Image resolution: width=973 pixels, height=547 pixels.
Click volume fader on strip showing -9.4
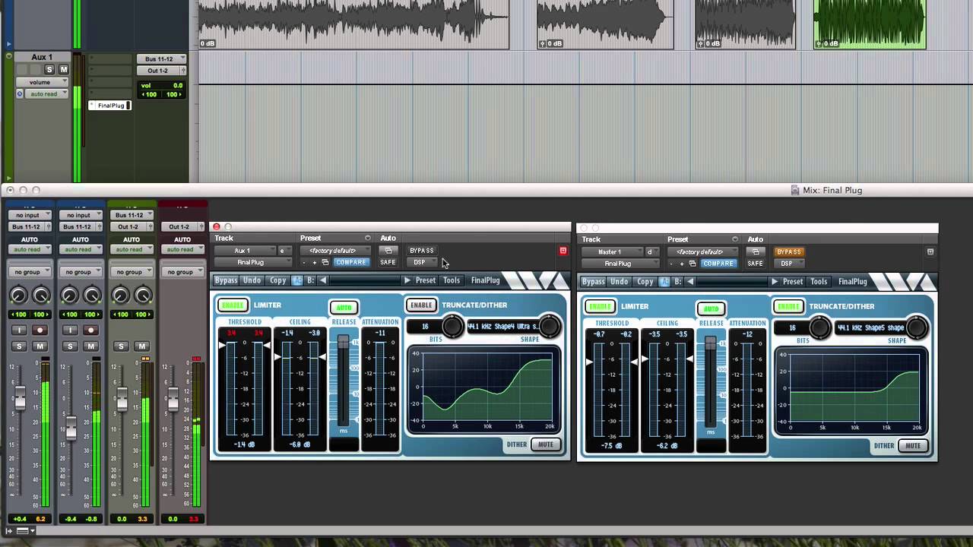pyautogui.click(x=71, y=429)
